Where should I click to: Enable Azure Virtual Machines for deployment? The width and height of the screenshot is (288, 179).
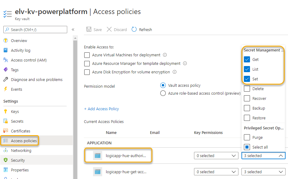(x=87, y=55)
